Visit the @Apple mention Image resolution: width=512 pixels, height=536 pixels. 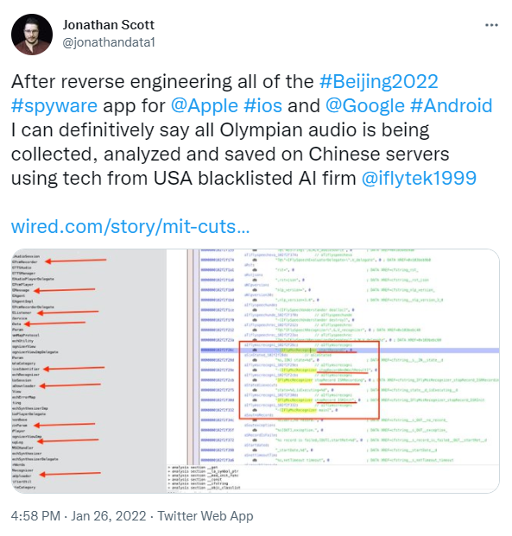point(204,106)
